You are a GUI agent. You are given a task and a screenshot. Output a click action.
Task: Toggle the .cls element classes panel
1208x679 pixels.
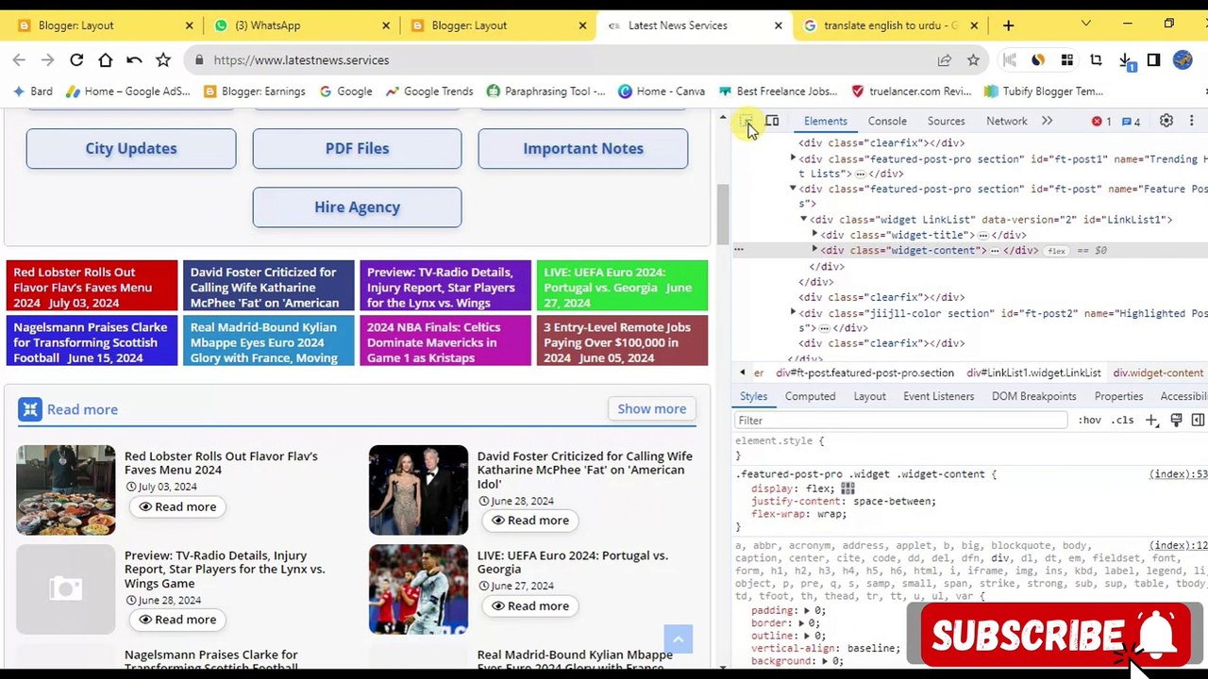click(1122, 421)
